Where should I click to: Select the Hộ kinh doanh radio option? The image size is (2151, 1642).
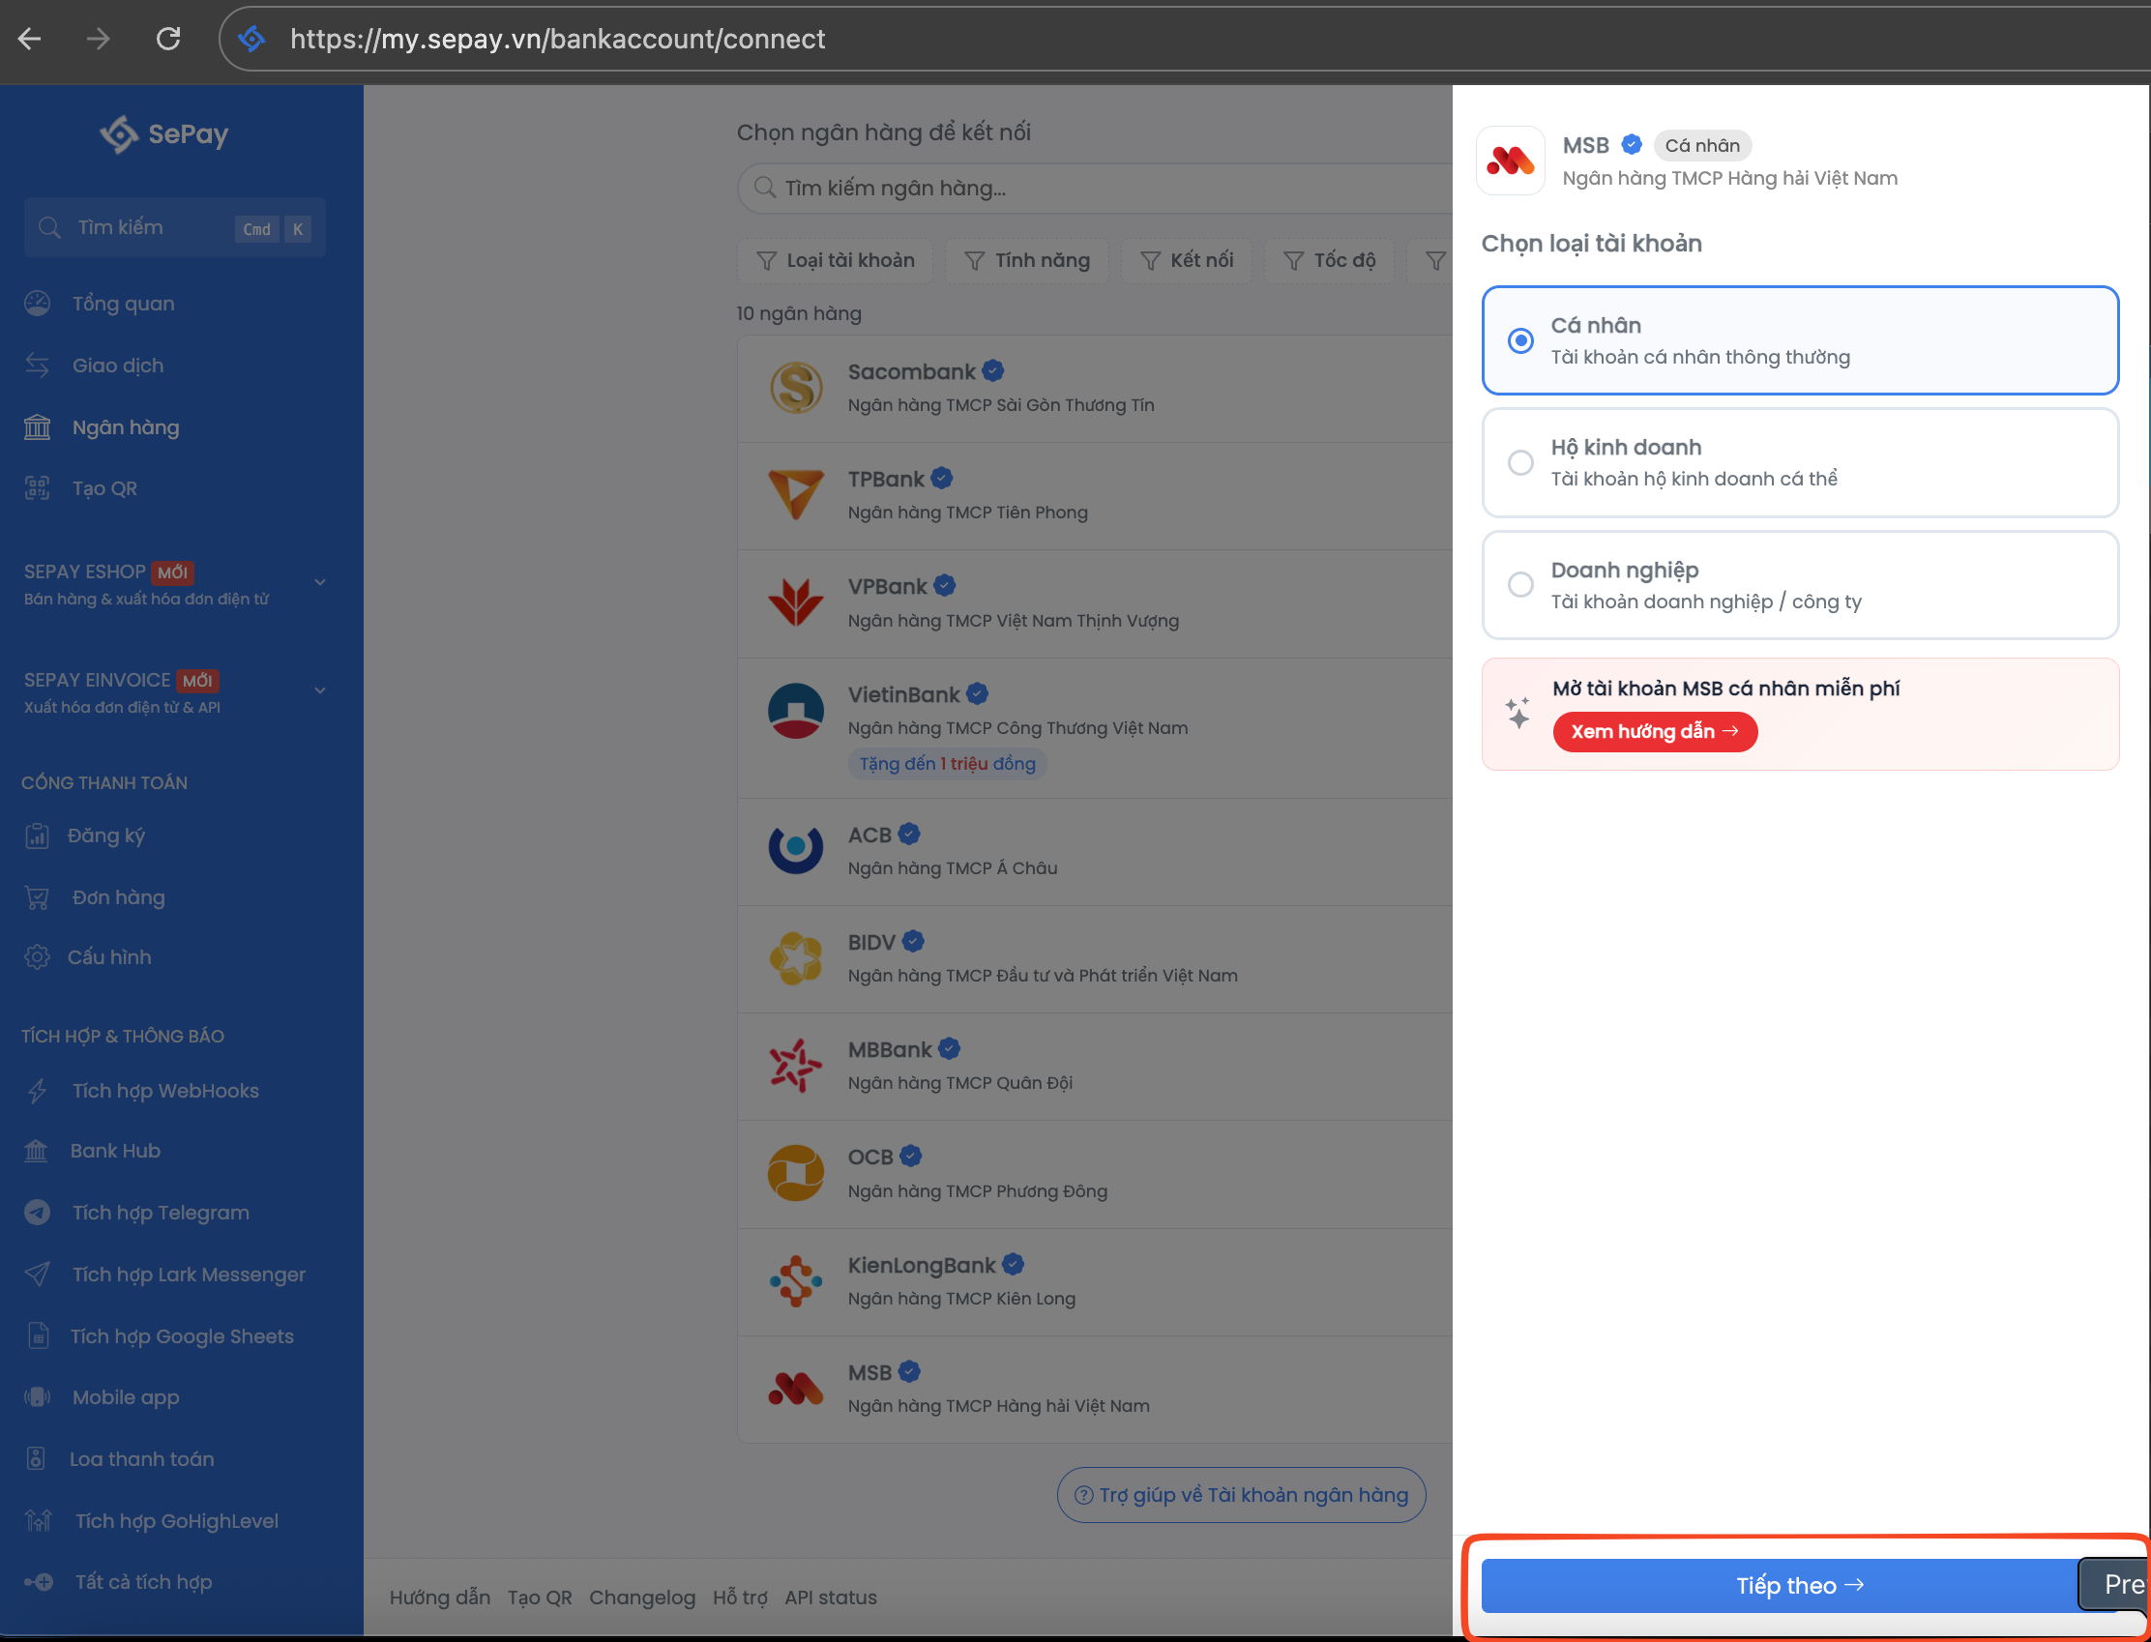[1520, 462]
